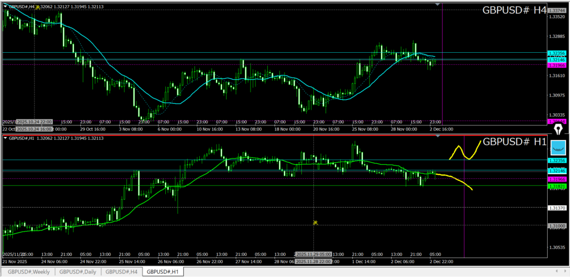Viewport: 570px width, 277px height.
Task: Open the H1 chart dropdown arrow menu
Action: (6, 138)
